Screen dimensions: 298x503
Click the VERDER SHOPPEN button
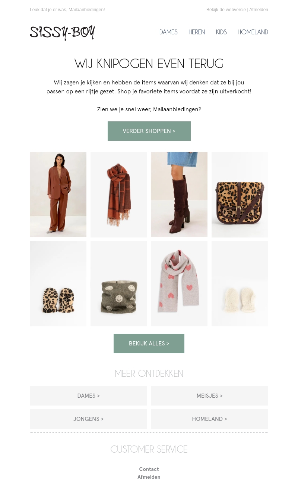[149, 131]
